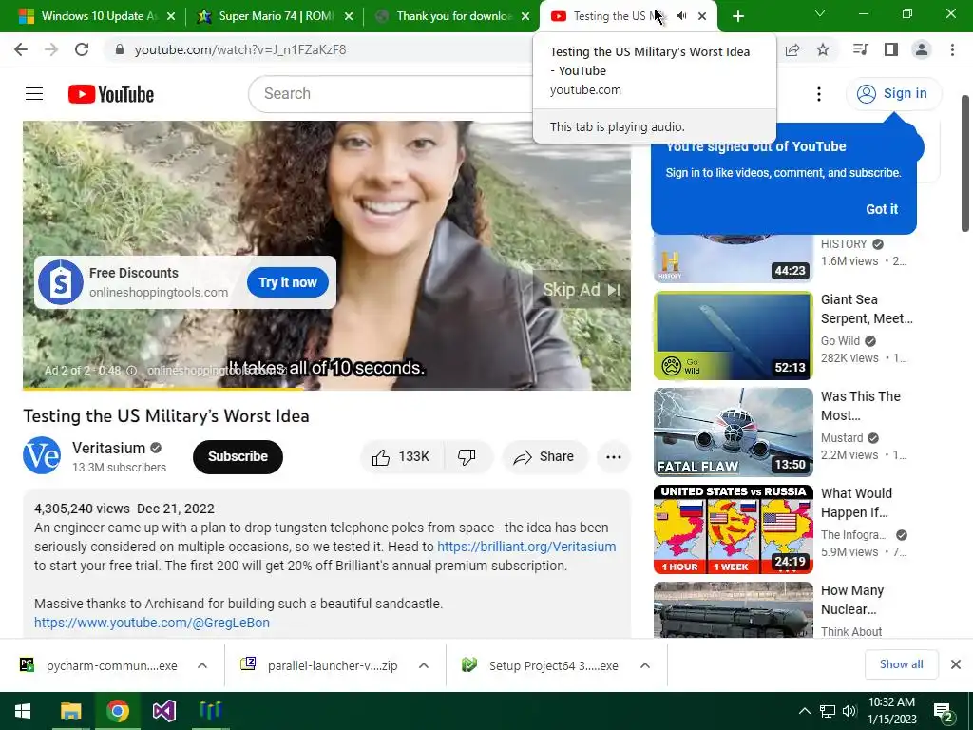This screenshot has height=730, width=973.
Task: Click the YouTube page vertical scrollbar
Action: [965, 163]
